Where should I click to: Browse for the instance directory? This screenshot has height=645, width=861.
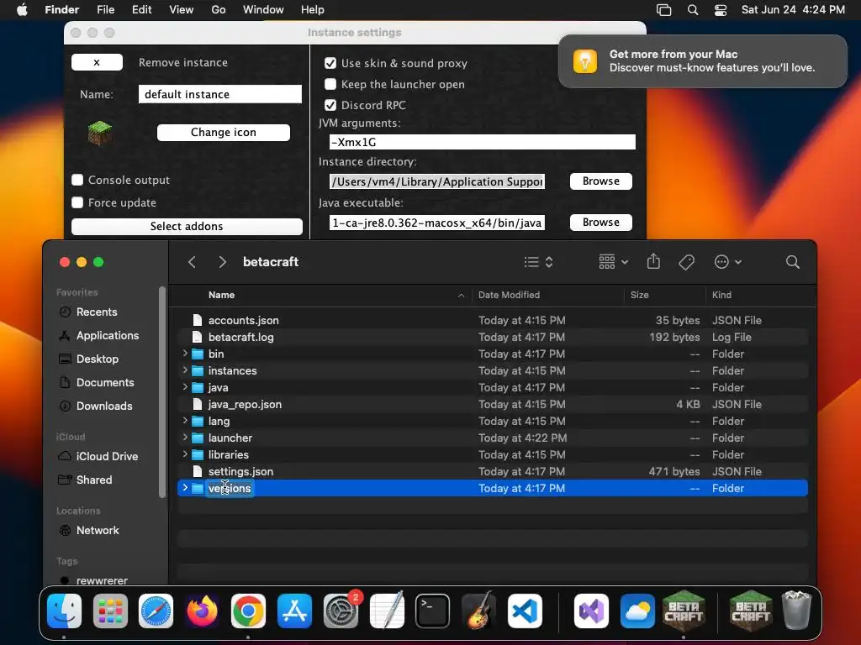coord(600,181)
